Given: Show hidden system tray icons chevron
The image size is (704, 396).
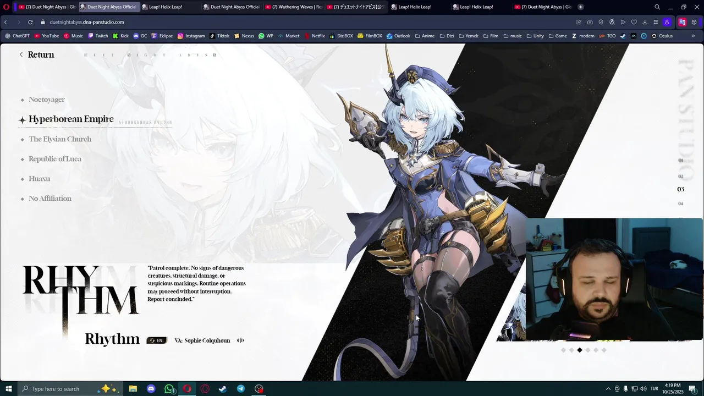Looking at the screenshot, I should (x=608, y=389).
